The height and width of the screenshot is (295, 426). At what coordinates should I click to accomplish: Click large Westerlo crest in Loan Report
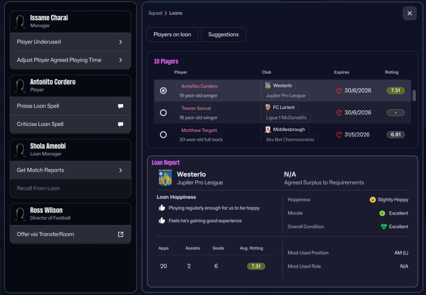click(165, 177)
